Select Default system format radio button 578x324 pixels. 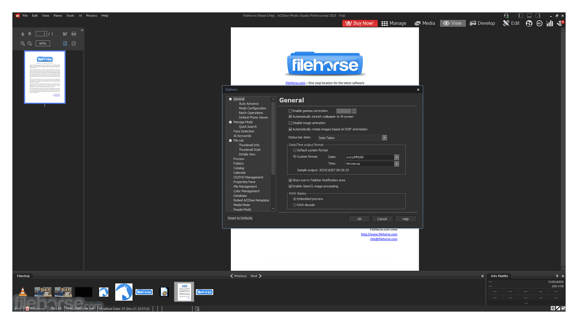[x=295, y=150]
